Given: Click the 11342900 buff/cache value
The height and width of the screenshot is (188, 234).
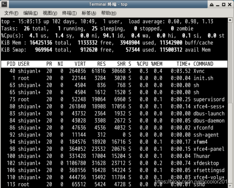Looking at the screenshot, I should pyautogui.click(x=171, y=43).
